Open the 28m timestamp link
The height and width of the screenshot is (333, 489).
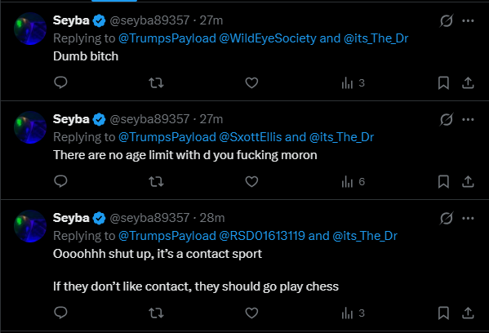[212, 218]
